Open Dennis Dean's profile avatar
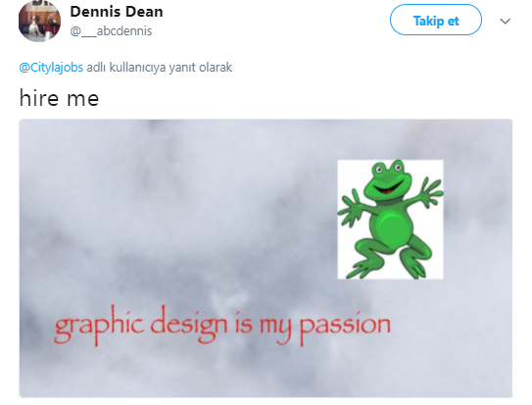The height and width of the screenshot is (405, 532). coord(39,21)
